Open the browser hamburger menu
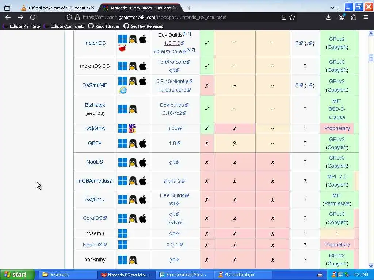Image resolution: width=374 pixels, height=280 pixels. pos(366,17)
